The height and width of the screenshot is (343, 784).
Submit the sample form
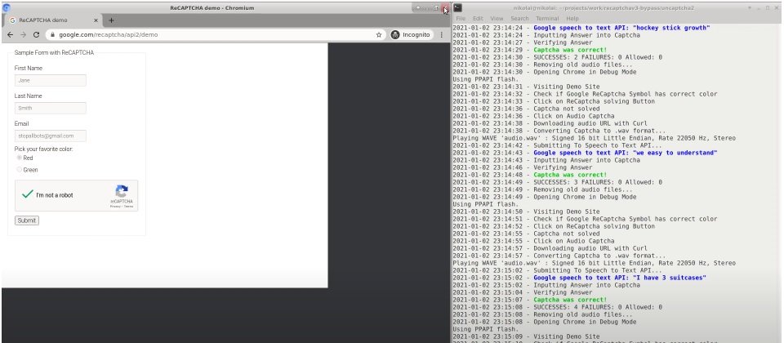[x=26, y=220]
